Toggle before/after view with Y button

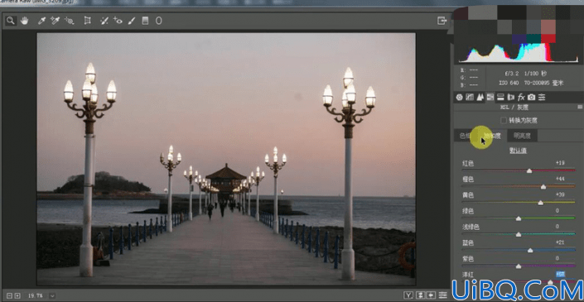point(409,295)
